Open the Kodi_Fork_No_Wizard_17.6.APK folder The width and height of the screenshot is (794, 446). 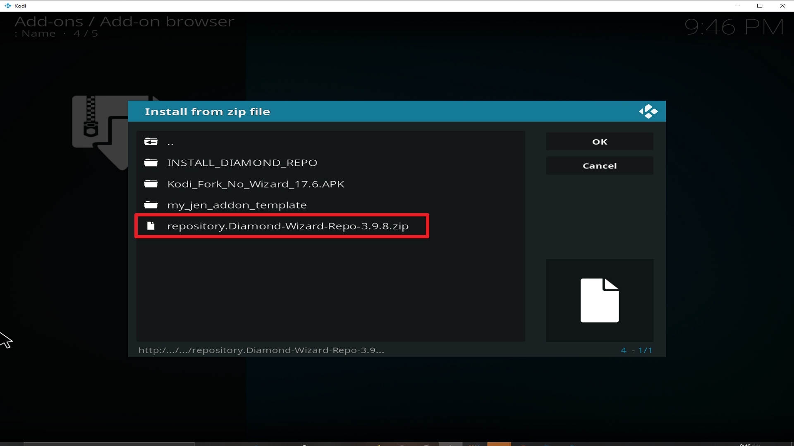(x=331, y=184)
